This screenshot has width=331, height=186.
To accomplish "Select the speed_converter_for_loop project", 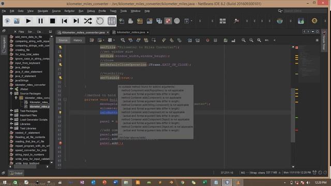I will (x=31, y=150).
